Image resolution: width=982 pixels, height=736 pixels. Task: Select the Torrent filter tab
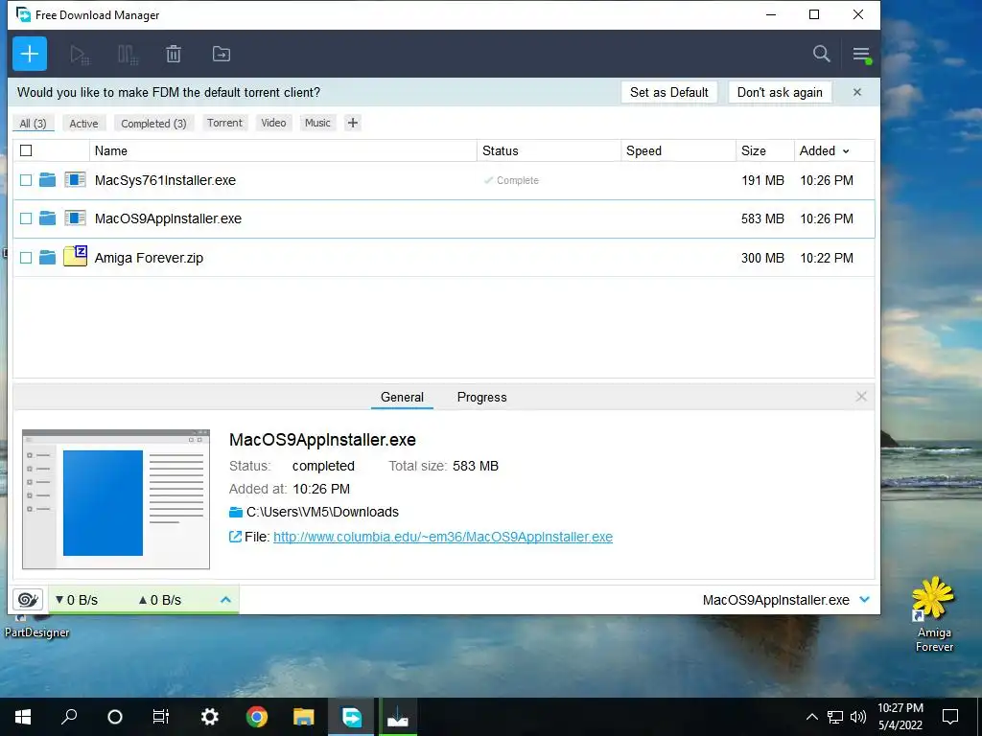(224, 123)
